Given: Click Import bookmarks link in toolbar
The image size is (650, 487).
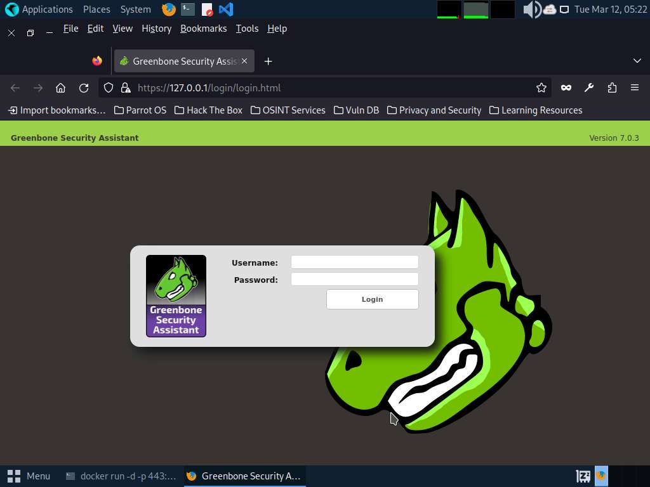Looking at the screenshot, I should [56, 110].
